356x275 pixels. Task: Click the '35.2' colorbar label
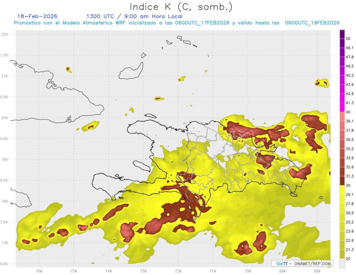click(x=350, y=149)
